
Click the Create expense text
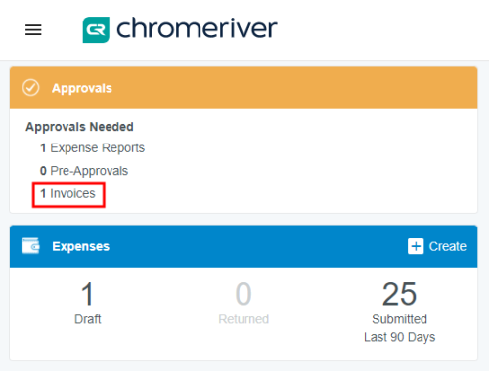coord(448,246)
